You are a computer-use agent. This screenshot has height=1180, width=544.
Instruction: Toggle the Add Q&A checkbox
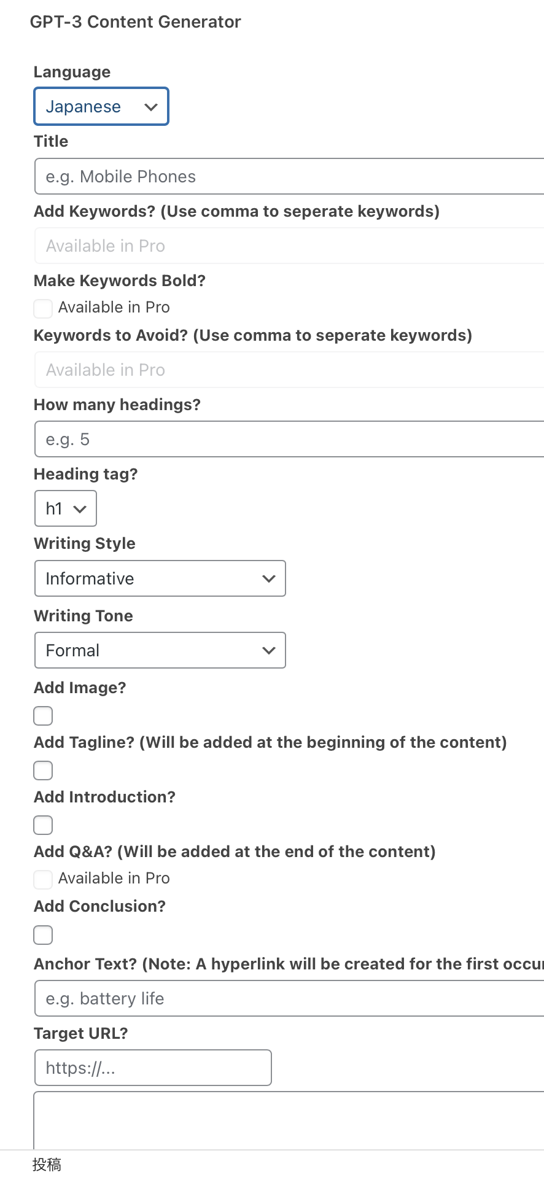43,879
